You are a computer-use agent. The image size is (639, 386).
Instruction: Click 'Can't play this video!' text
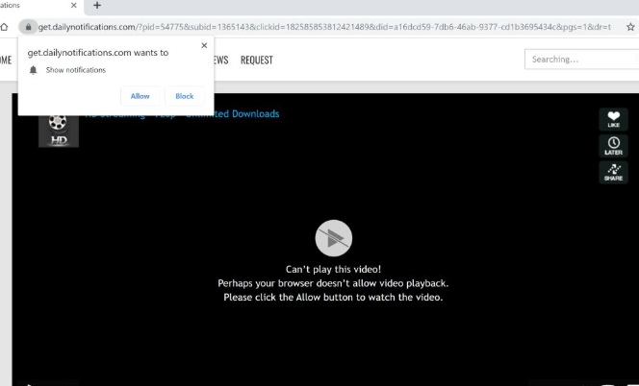pos(333,269)
